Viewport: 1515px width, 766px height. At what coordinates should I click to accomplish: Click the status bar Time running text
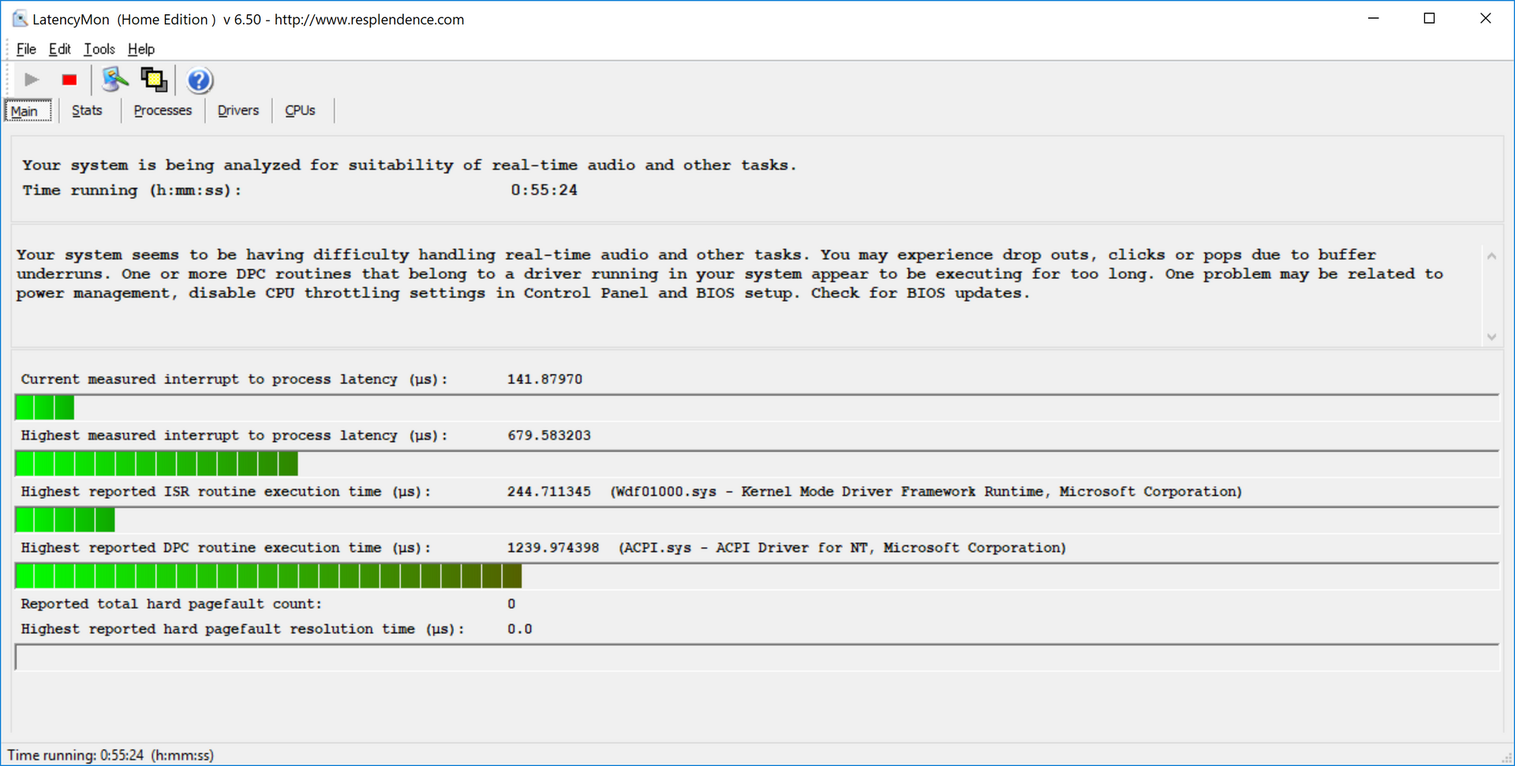point(110,755)
